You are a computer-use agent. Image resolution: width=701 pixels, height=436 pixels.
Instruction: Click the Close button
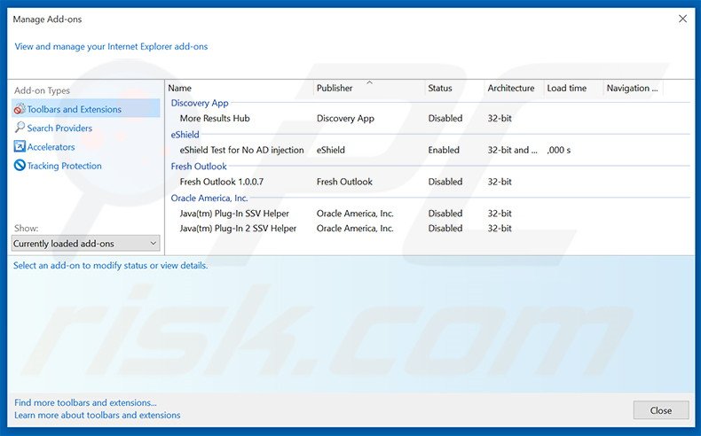661,410
